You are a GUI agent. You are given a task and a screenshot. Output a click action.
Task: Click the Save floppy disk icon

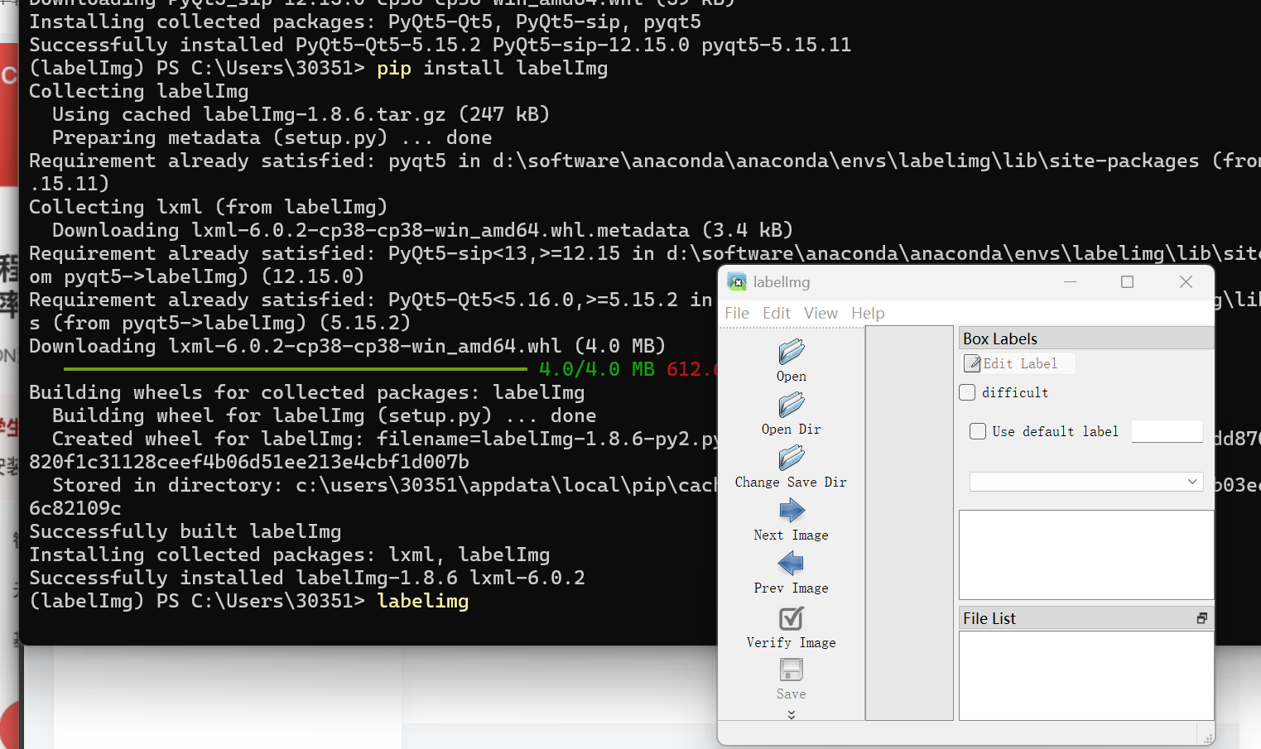pos(791,670)
